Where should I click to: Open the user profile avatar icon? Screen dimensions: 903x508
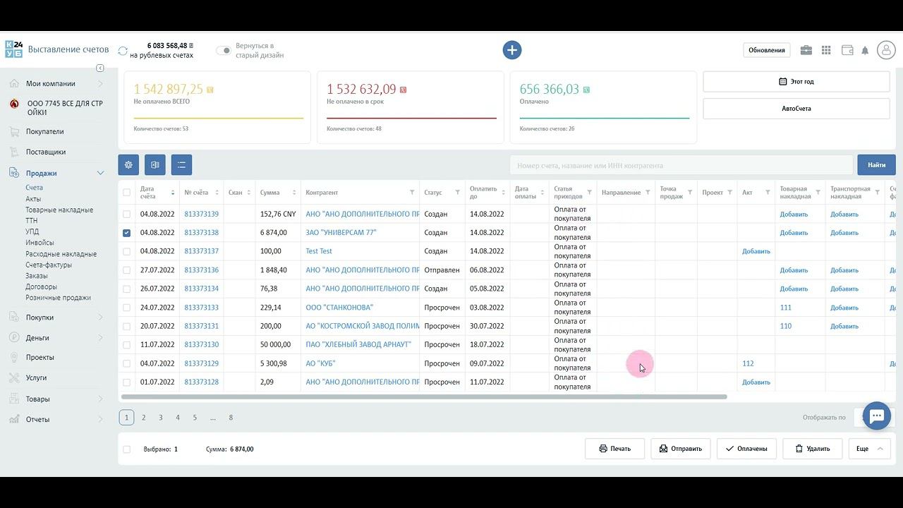click(x=885, y=50)
